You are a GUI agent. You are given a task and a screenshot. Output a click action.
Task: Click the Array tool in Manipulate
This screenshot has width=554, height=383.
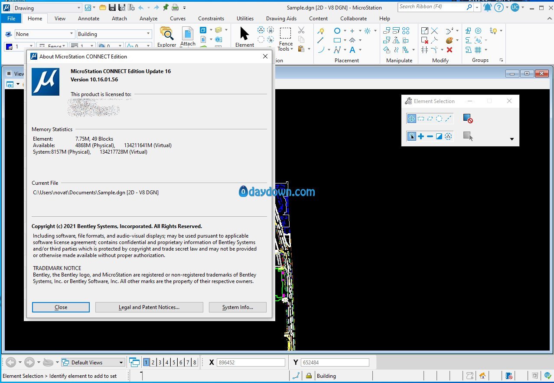point(406,31)
